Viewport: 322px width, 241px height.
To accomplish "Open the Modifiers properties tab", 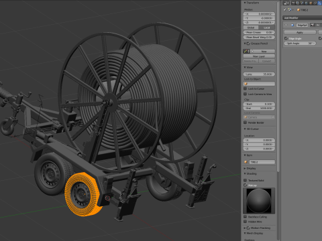I will click(319, 3).
